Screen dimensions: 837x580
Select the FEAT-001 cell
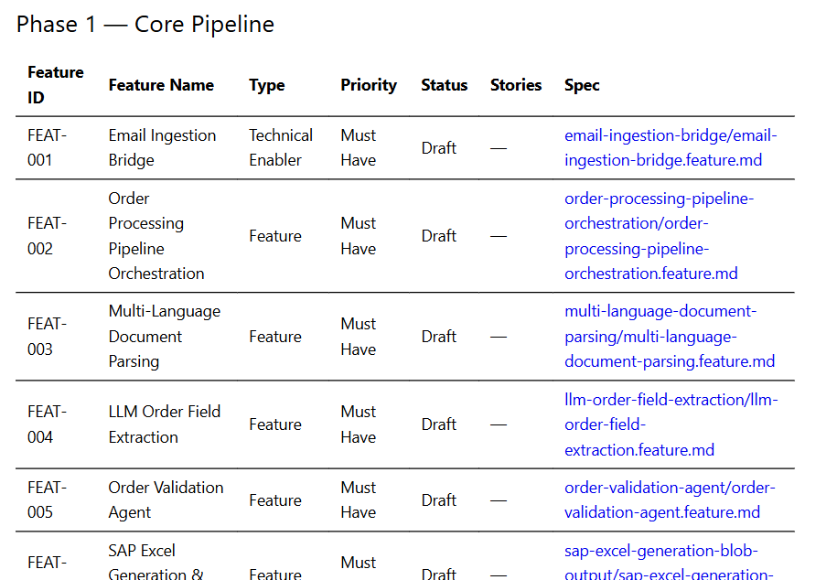(47, 148)
